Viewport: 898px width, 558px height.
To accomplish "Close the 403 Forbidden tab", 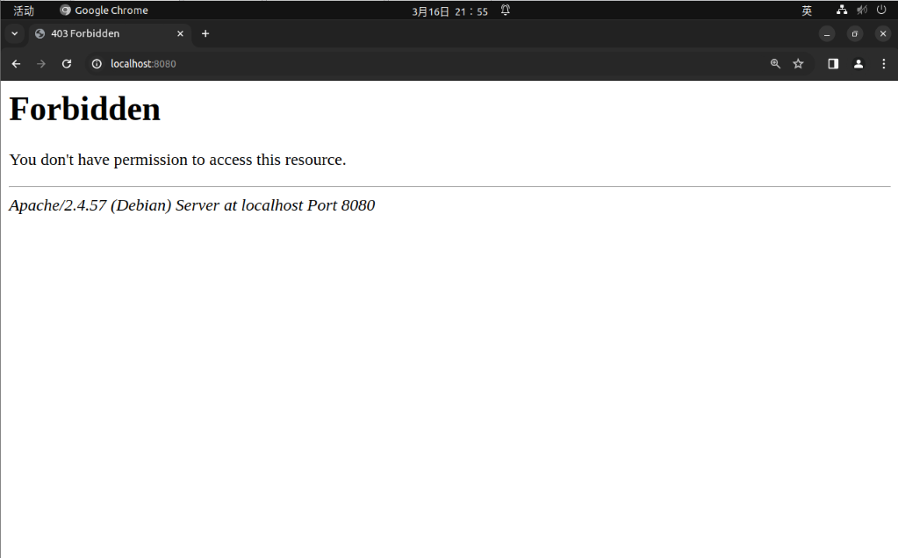I will pyautogui.click(x=180, y=34).
